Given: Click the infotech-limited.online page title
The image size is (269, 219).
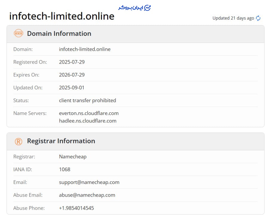Looking at the screenshot, I should pyautogui.click(x=62, y=16).
